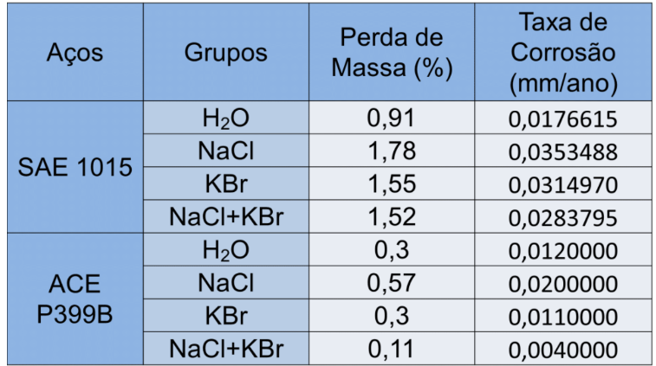656x366 pixels.
Task: Click the Perda de Massa (%) header
Action: click(392, 53)
